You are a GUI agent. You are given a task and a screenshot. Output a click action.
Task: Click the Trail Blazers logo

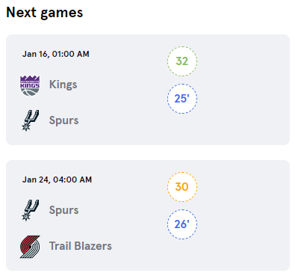(30, 247)
